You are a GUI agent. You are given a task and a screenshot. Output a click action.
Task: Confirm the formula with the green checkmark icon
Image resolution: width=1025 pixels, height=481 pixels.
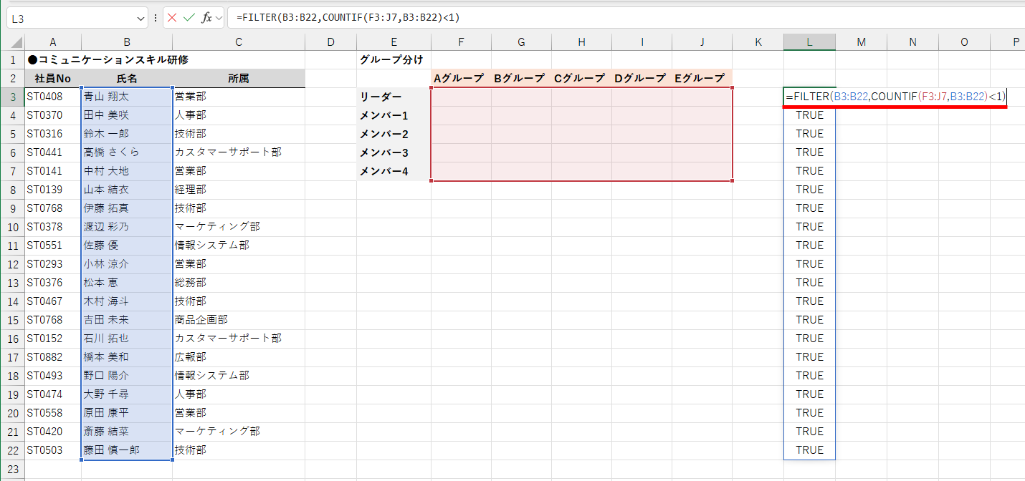tap(189, 19)
